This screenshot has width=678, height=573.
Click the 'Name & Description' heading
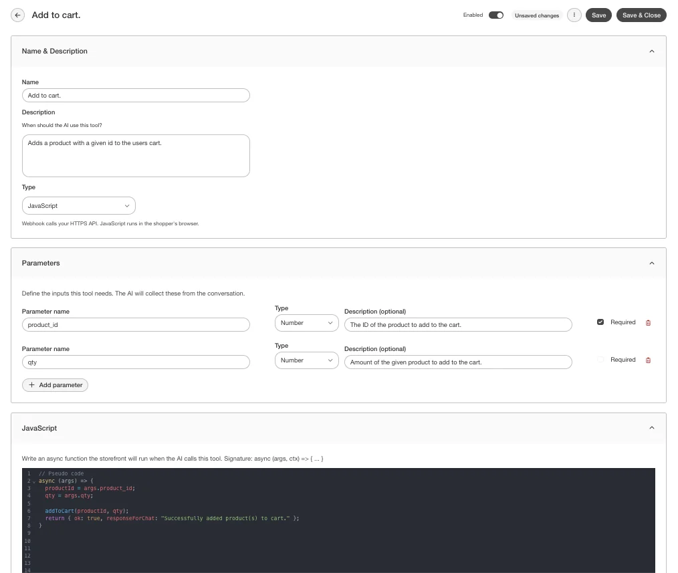click(54, 51)
